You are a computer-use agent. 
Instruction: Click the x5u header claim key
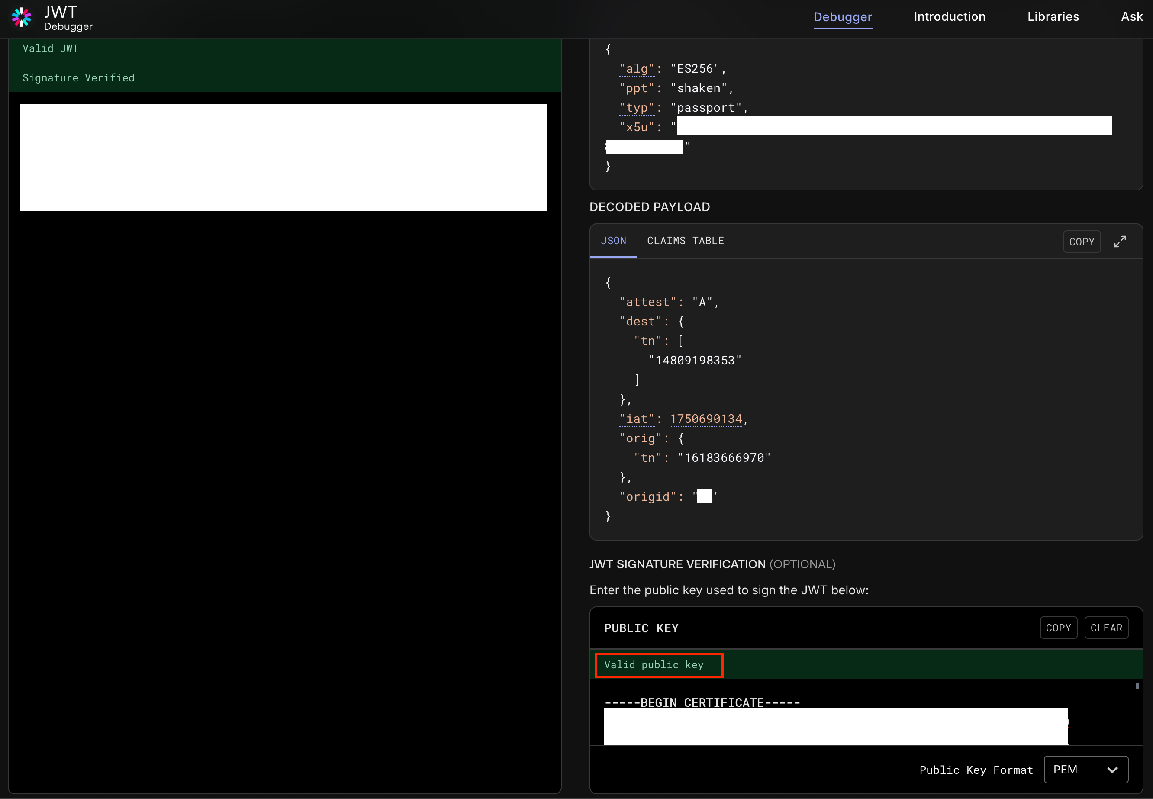pyautogui.click(x=636, y=127)
